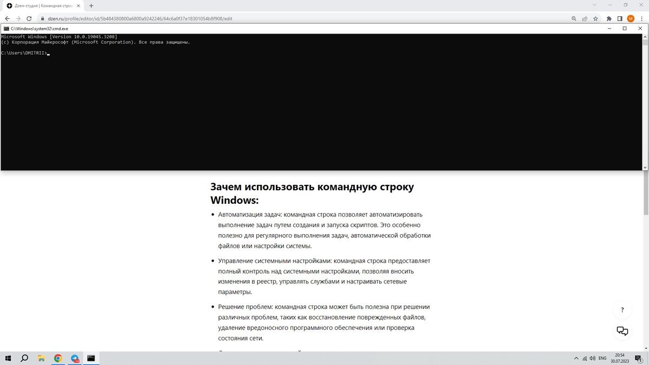Open Telegram from taskbar
This screenshot has height=365, width=649.
(x=75, y=358)
